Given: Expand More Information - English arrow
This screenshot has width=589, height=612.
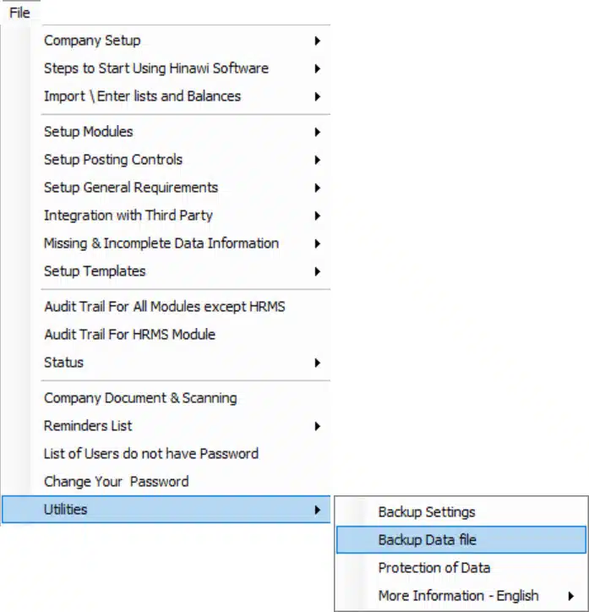Looking at the screenshot, I should tap(570, 596).
